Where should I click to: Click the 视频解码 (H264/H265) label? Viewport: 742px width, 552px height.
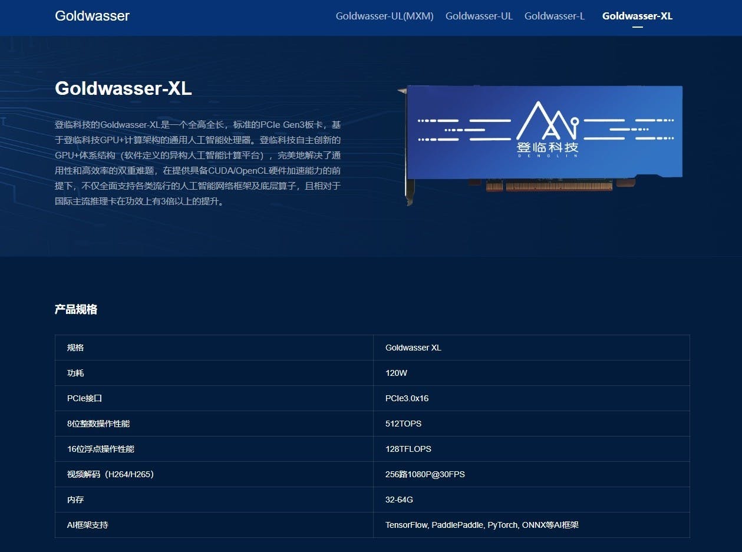coord(111,474)
